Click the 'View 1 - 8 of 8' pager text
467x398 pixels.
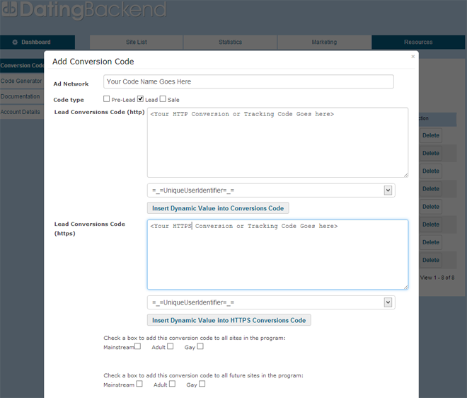(x=437, y=278)
